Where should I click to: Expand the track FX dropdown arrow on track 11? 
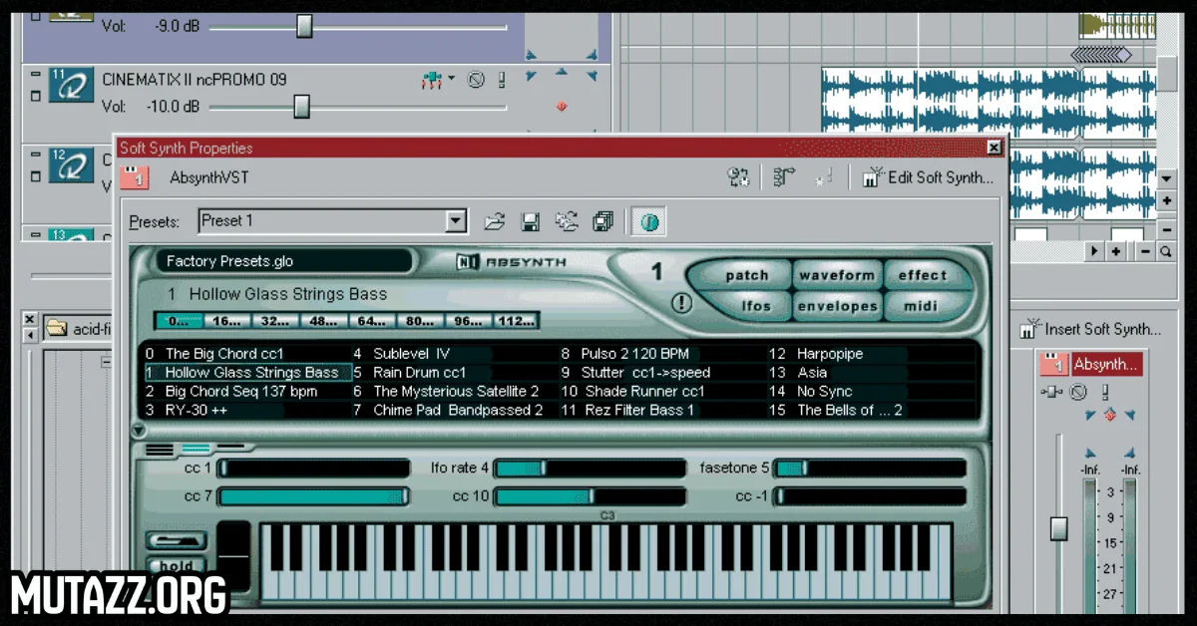[451, 80]
